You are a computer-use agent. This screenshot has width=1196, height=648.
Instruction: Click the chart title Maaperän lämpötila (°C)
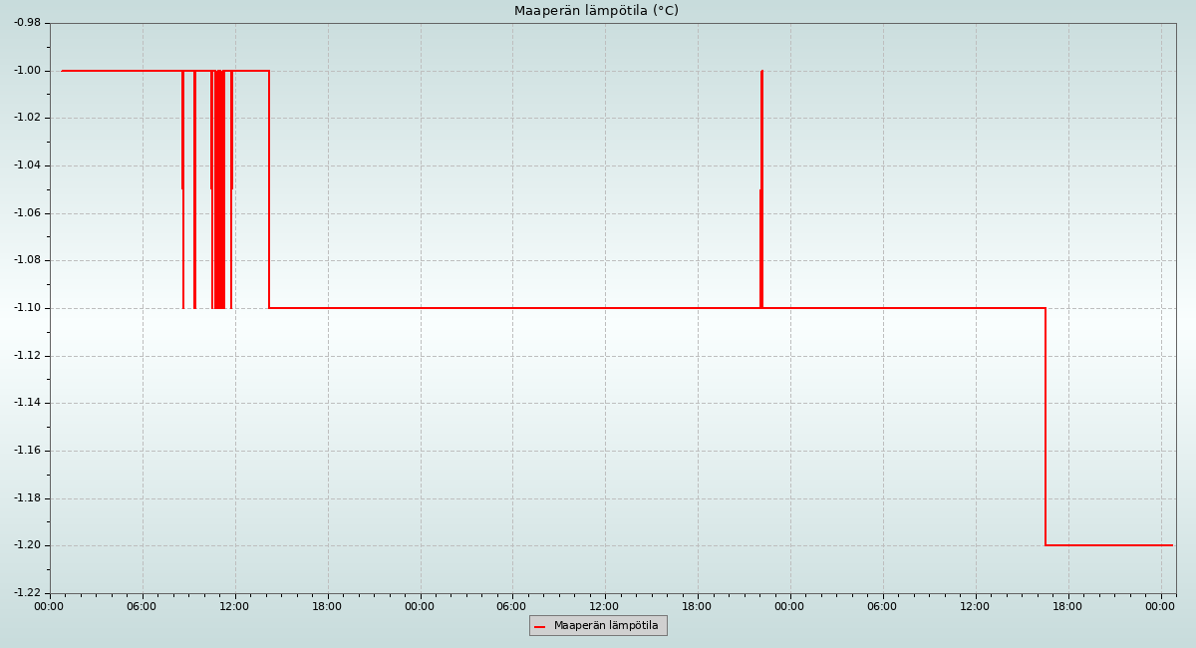(596, 11)
